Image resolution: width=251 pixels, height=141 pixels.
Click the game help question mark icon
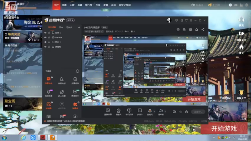coord(230,5)
